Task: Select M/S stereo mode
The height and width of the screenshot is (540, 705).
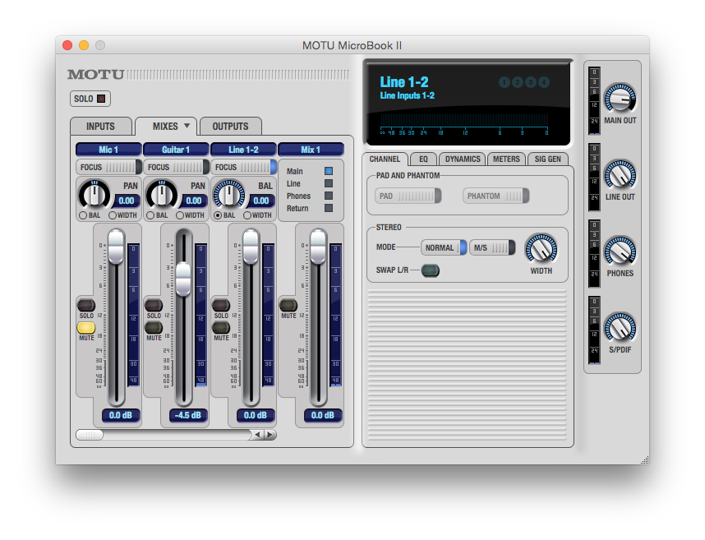Action: (492, 247)
